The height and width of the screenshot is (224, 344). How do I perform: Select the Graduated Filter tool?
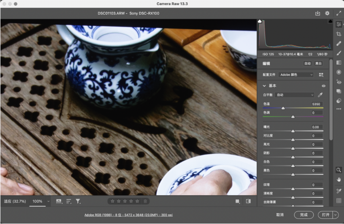pyautogui.click(x=339, y=63)
